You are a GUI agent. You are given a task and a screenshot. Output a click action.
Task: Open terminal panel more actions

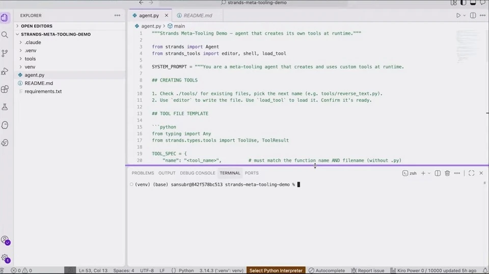(457, 173)
